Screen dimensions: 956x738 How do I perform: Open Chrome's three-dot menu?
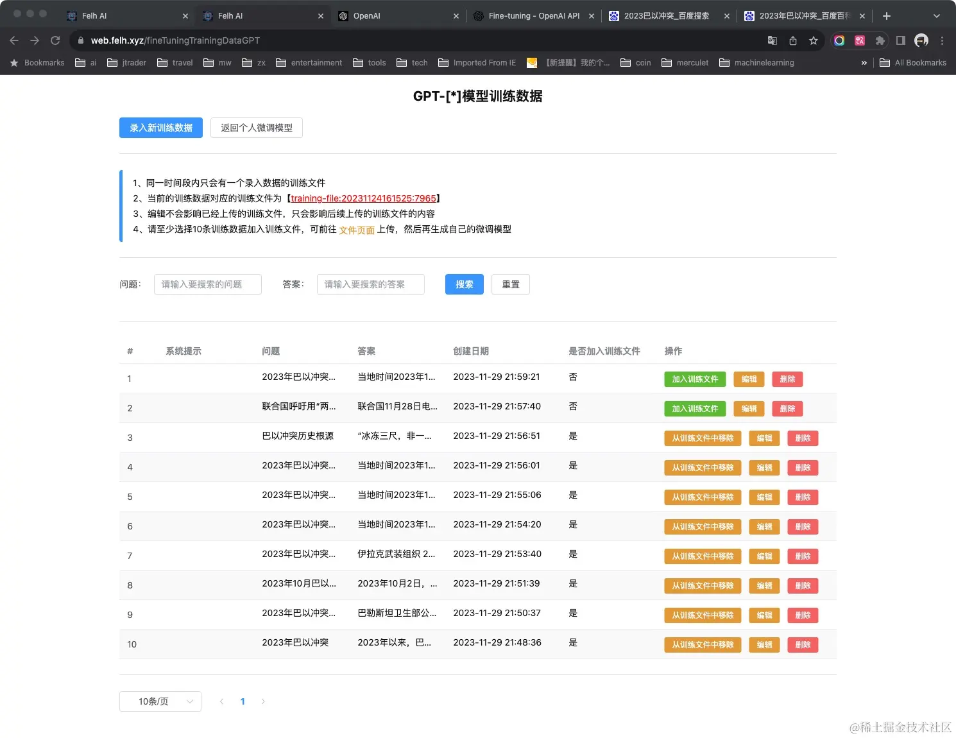pos(942,40)
